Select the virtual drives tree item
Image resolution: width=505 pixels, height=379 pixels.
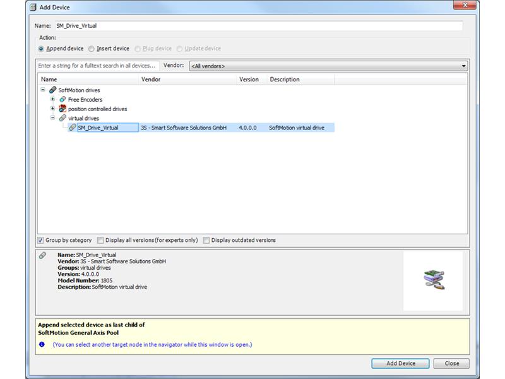coord(83,118)
